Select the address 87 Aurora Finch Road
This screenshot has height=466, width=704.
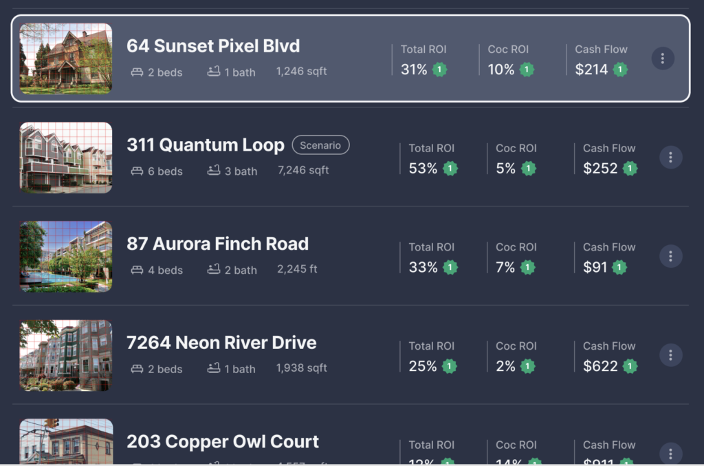[219, 244]
